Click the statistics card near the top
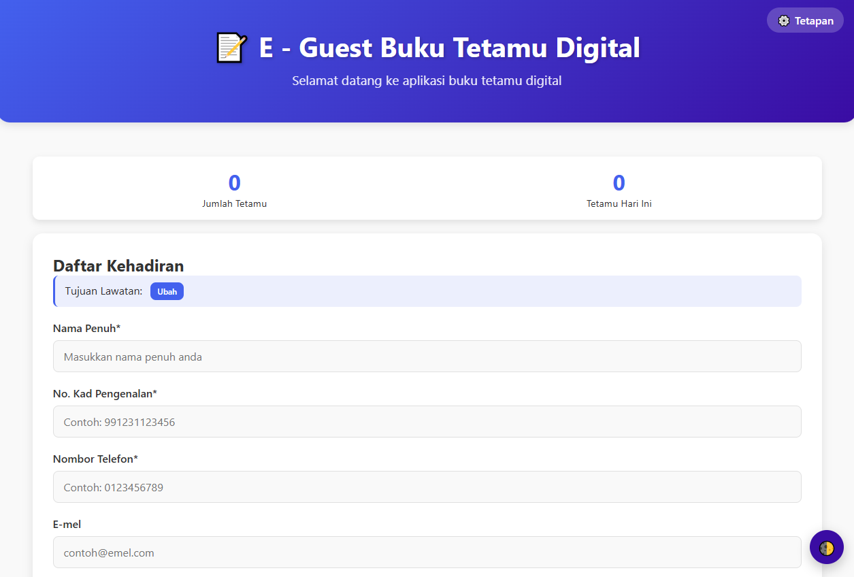 427,188
